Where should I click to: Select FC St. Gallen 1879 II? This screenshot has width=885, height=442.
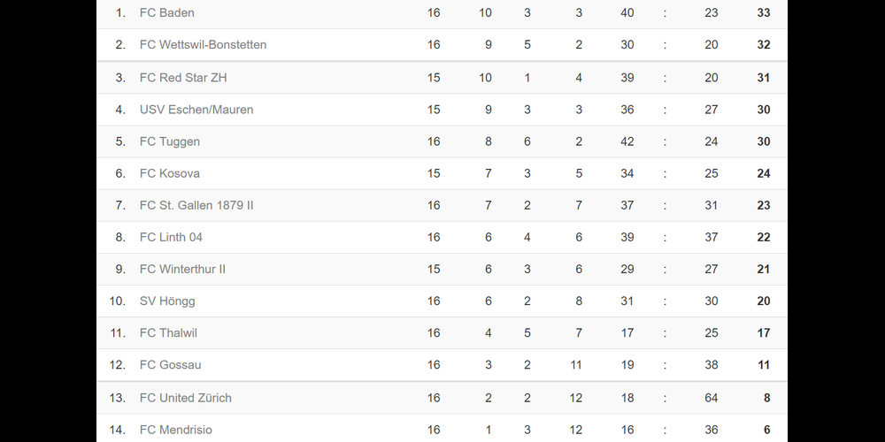(x=196, y=205)
